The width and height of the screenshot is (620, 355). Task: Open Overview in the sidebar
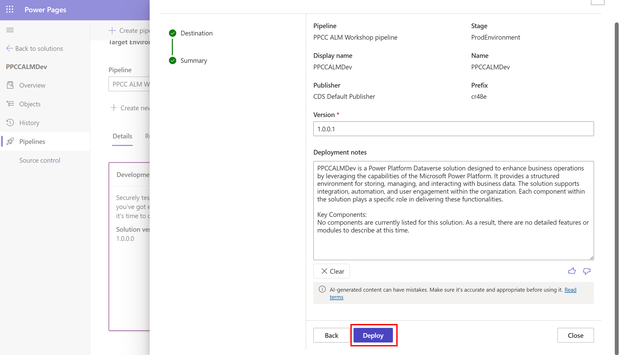pyautogui.click(x=32, y=85)
